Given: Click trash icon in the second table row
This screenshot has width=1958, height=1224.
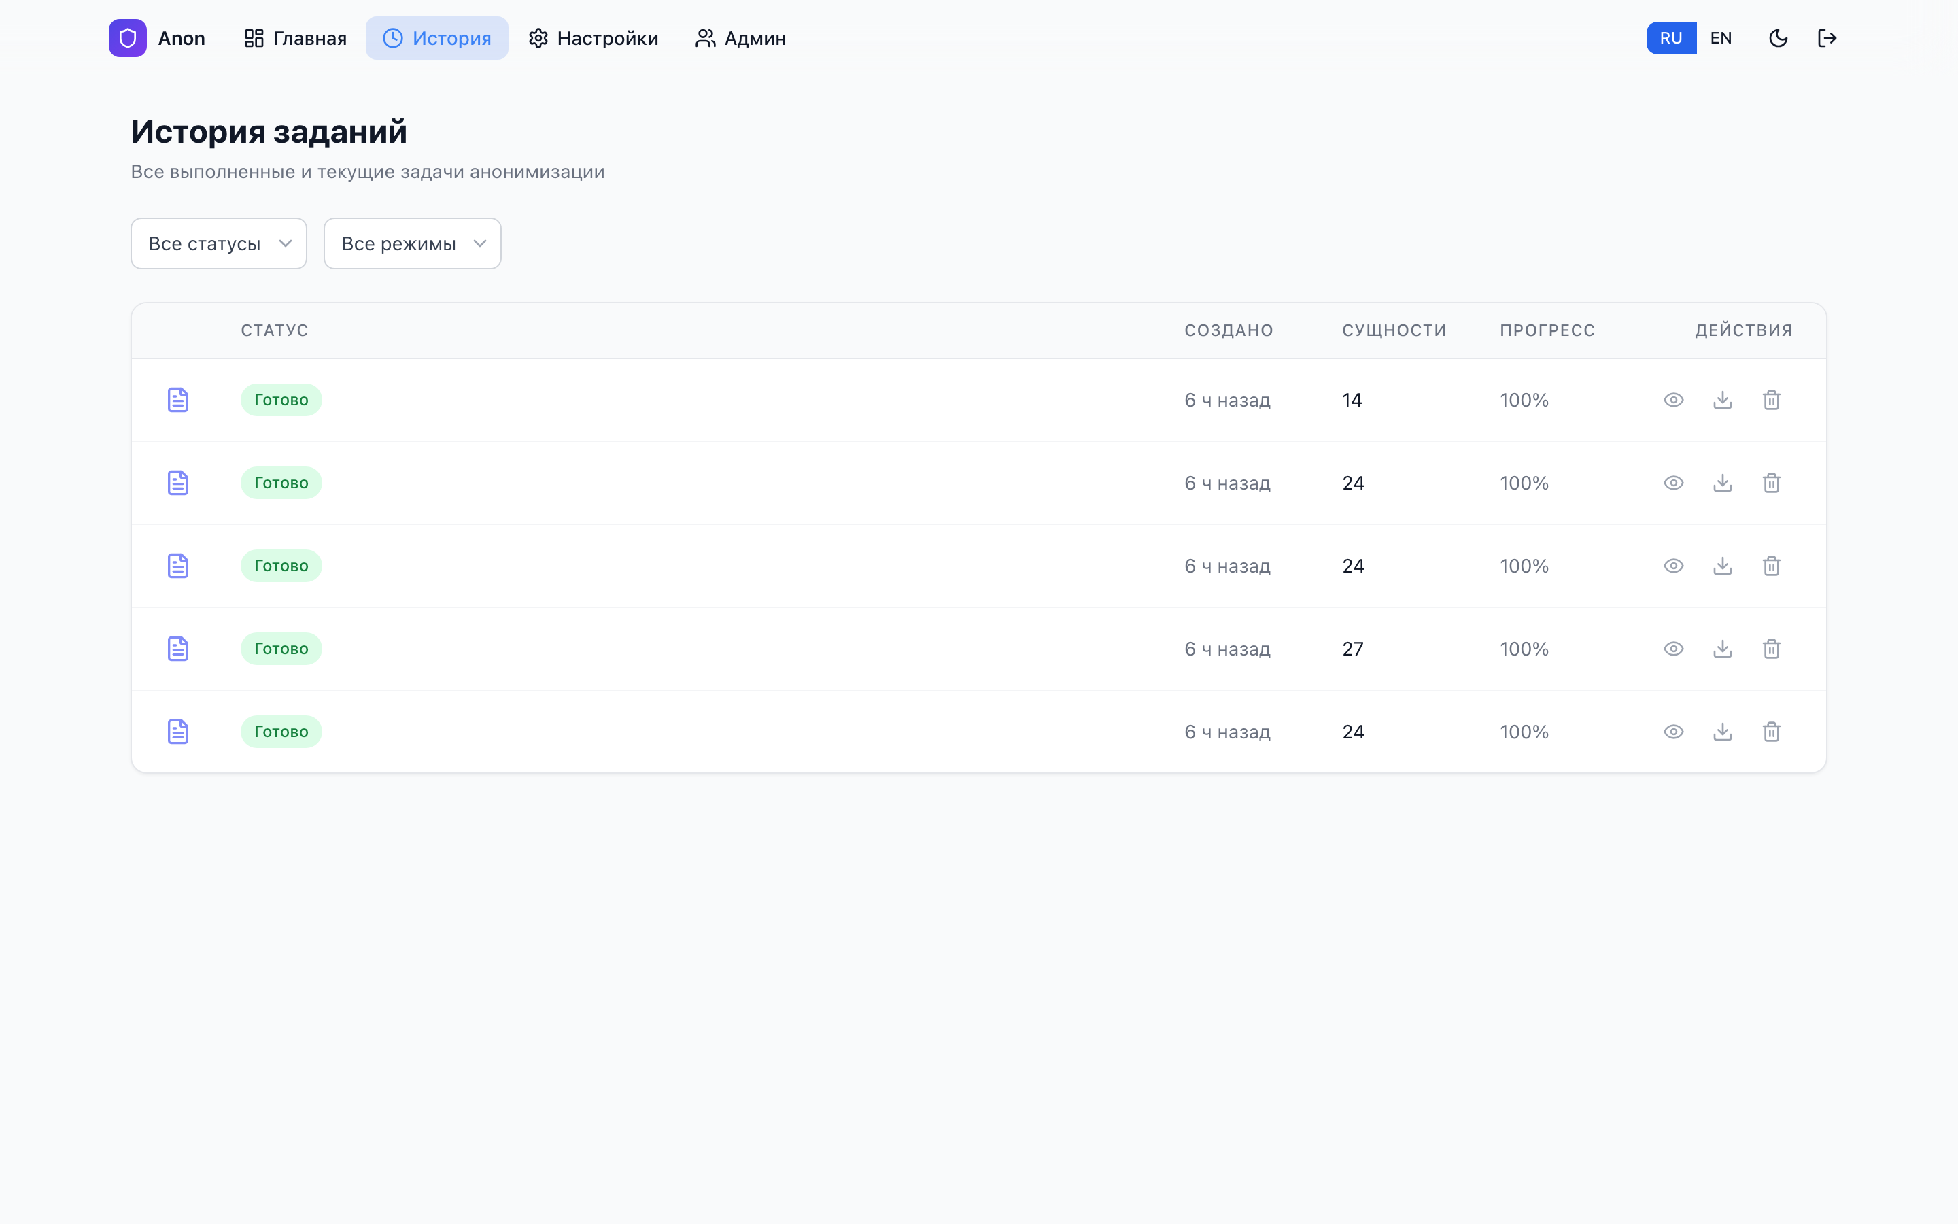Looking at the screenshot, I should coord(1771,483).
